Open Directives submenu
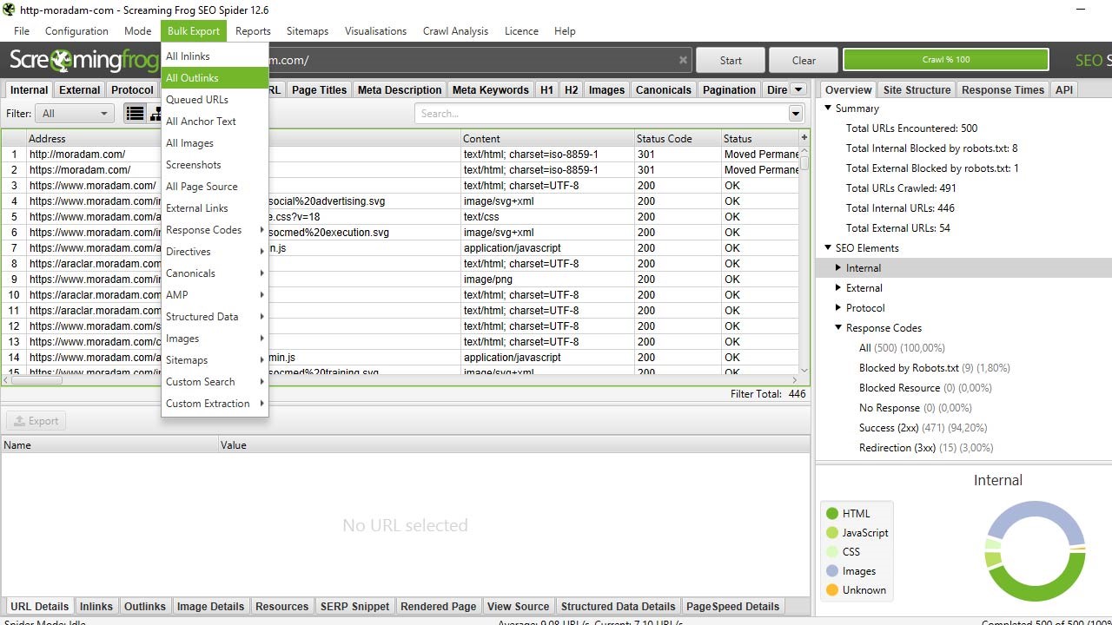This screenshot has height=625, width=1112. point(215,252)
